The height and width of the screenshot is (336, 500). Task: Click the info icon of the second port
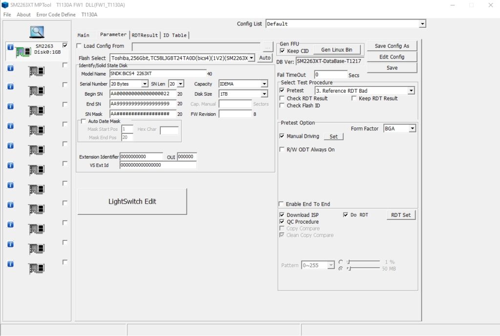10,68
